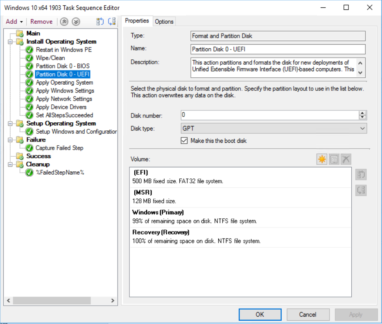The width and height of the screenshot is (382, 324).
Task: Click the tree scroll right arrow
Action: pyautogui.click(x=113, y=301)
